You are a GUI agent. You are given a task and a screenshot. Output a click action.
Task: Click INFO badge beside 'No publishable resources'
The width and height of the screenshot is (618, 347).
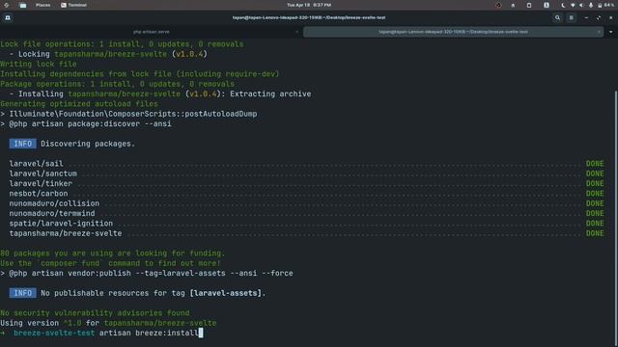[23, 293]
